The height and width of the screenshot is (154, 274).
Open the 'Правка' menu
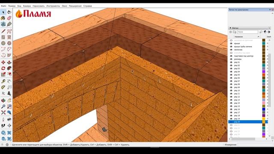tap(12, 6)
